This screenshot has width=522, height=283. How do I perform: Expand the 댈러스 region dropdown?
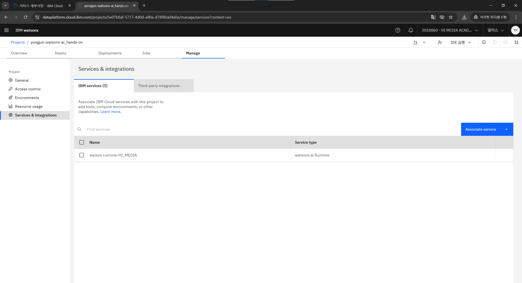tap(496, 30)
